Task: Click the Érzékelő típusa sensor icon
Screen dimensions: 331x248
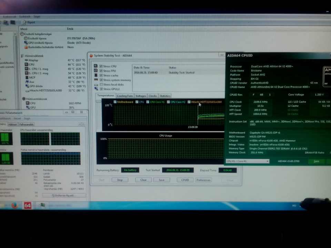Action: (26, 38)
